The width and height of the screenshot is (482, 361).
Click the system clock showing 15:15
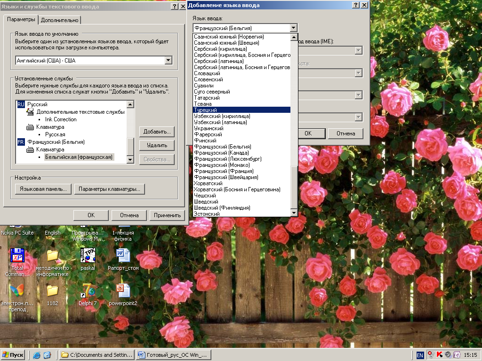click(x=470, y=355)
